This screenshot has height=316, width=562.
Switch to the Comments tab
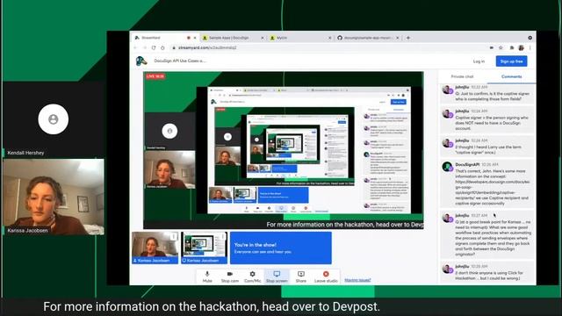pyautogui.click(x=511, y=76)
